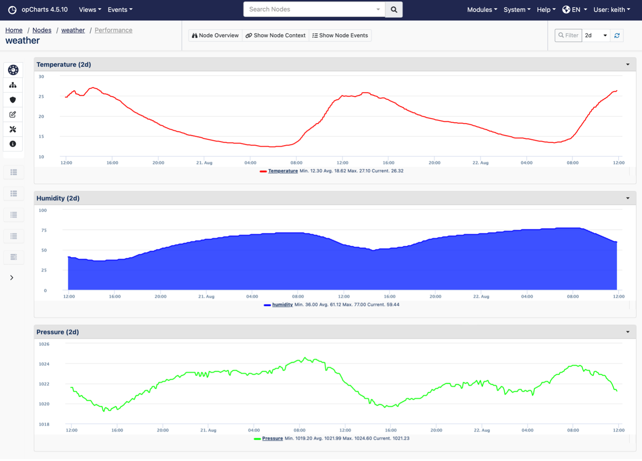Toggle the Temperature legend series
Image resolution: width=642 pixels, height=461 pixels.
(283, 171)
